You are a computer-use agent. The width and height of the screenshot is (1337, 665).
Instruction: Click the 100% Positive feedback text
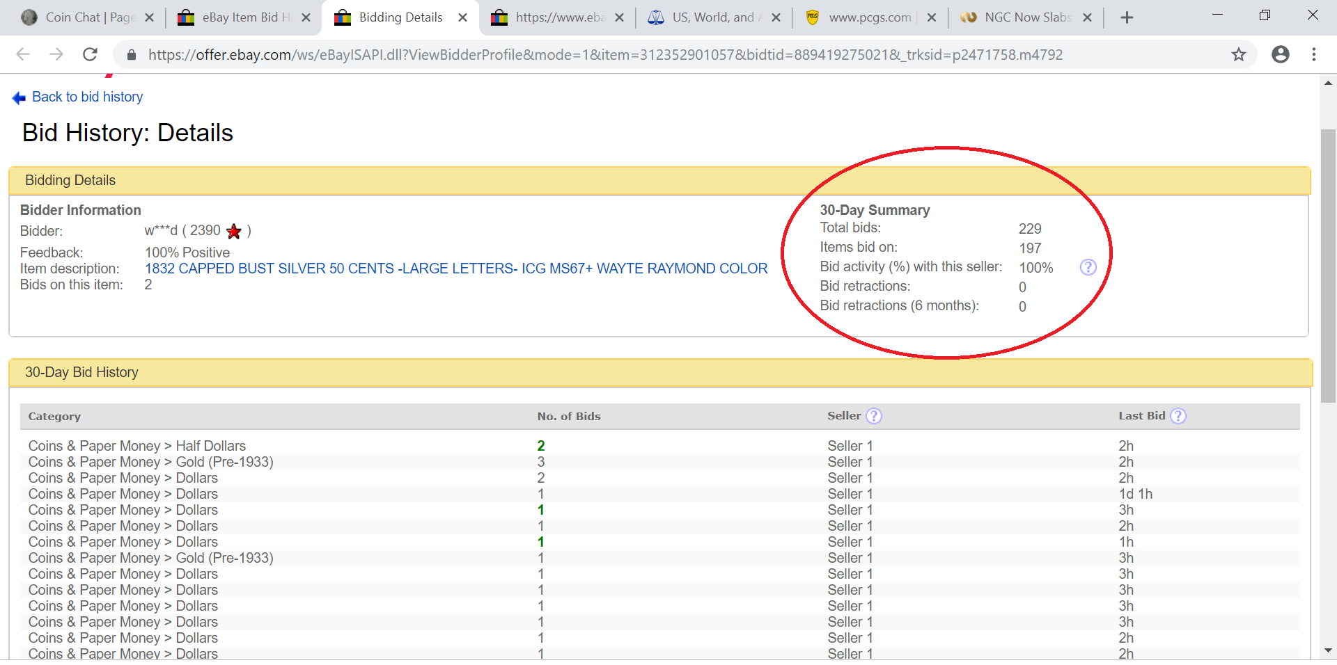coord(187,253)
